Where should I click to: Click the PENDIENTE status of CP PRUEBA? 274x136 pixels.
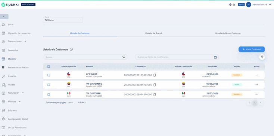tap(237, 75)
